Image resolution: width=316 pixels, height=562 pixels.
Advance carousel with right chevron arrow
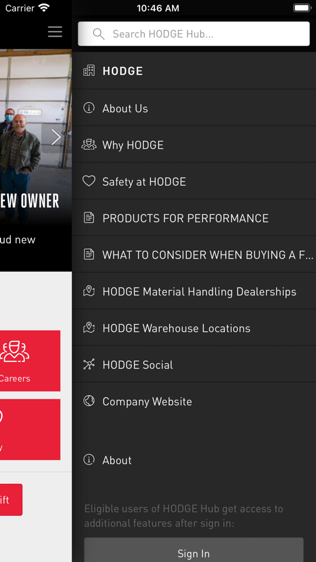point(56,137)
